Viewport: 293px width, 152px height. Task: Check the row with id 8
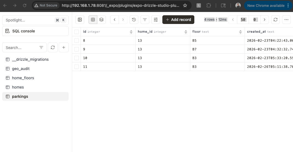point(77,40)
